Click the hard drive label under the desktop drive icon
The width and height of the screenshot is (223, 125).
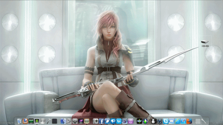[x=205, y=46]
